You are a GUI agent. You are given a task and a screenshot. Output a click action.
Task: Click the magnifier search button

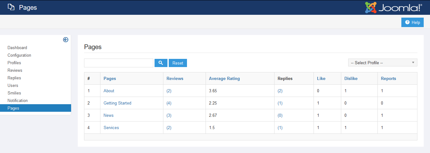pyautogui.click(x=161, y=63)
